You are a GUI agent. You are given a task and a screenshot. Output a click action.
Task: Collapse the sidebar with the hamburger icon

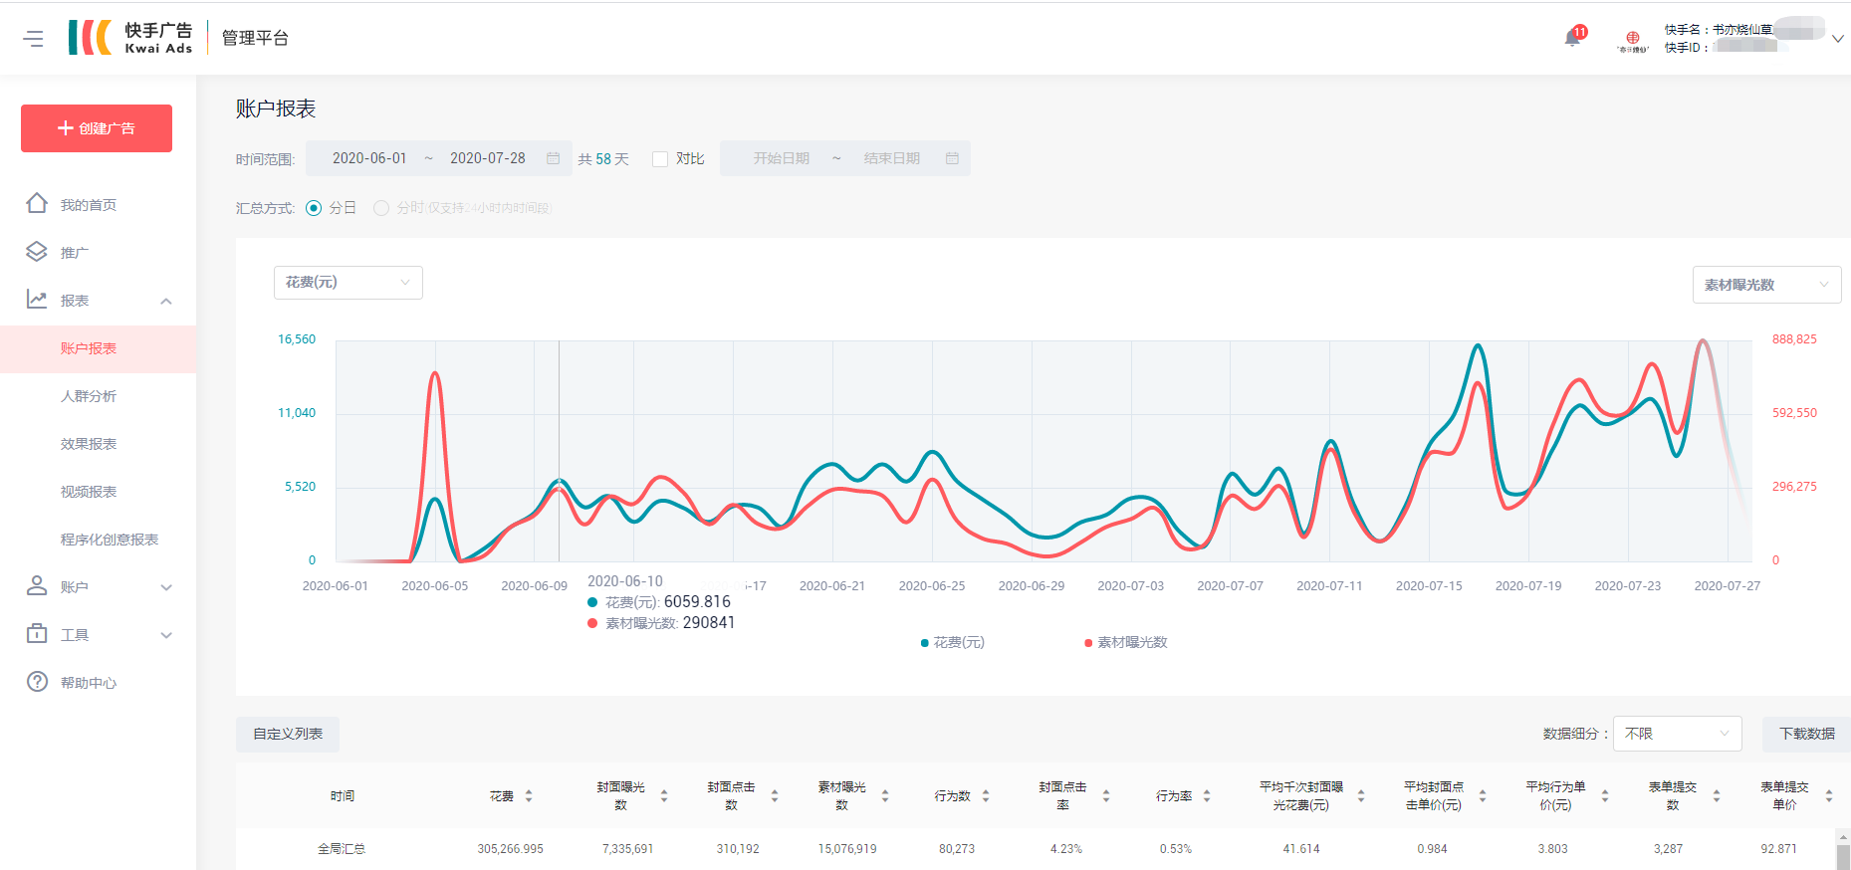34,39
